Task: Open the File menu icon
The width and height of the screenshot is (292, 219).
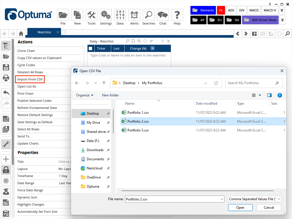Action: (x=63, y=15)
